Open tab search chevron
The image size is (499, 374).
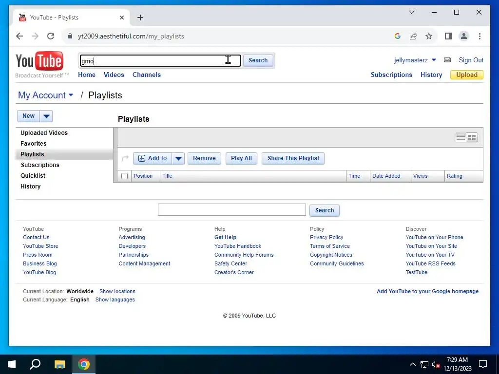(x=411, y=12)
